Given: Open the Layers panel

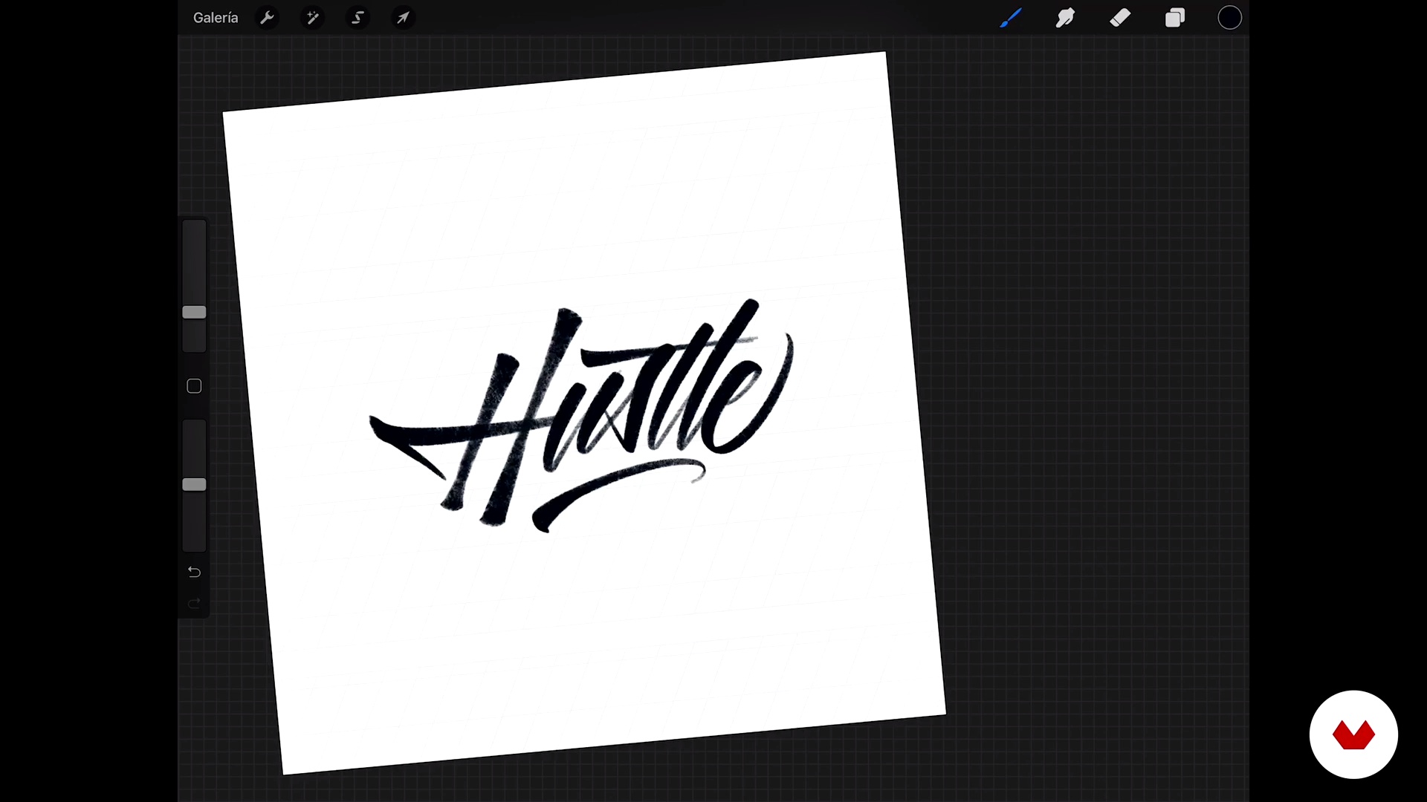Looking at the screenshot, I should (1175, 18).
